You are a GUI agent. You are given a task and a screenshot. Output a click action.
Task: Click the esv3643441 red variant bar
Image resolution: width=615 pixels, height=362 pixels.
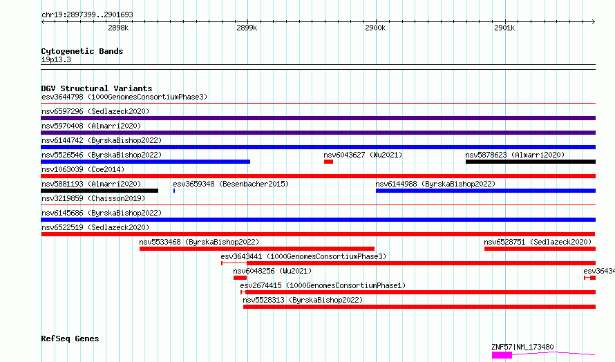pos(408,263)
